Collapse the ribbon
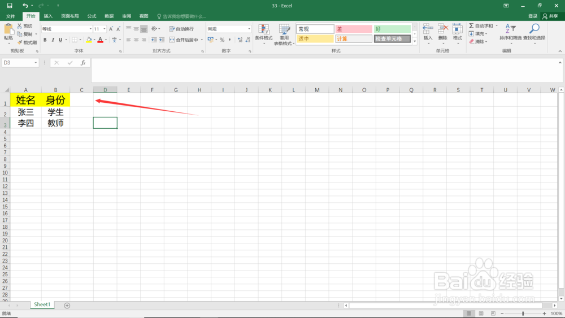 (x=560, y=51)
